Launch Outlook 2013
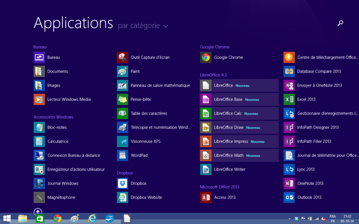This screenshot has width=359, height=224. 302,198
